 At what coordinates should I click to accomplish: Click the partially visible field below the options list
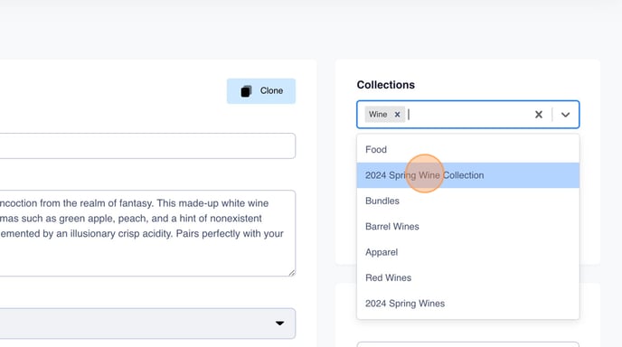[x=468, y=344]
